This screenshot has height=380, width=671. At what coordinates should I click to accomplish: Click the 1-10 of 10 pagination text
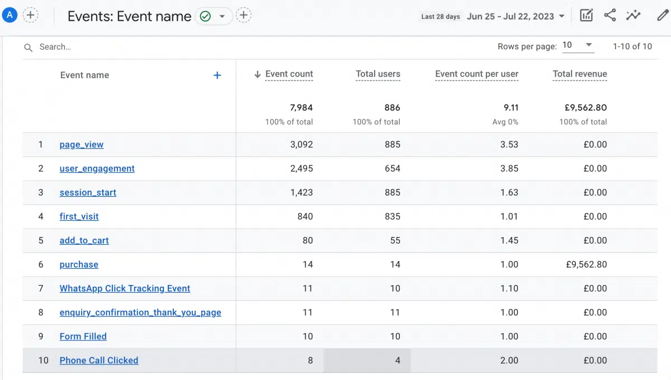(632, 46)
